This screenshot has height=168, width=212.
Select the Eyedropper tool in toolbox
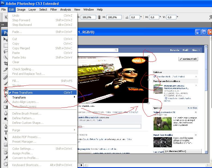tap(5, 158)
